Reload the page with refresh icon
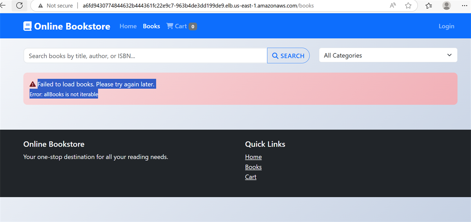Screen dimensions: 471x222 tap(19, 6)
